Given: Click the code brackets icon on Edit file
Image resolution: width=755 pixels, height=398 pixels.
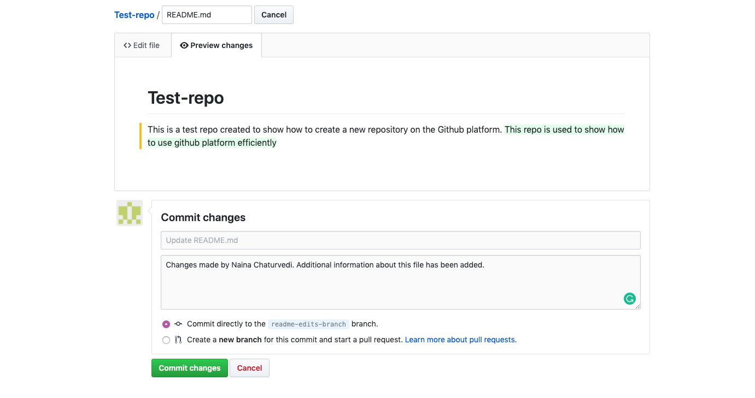Looking at the screenshot, I should pyautogui.click(x=127, y=45).
